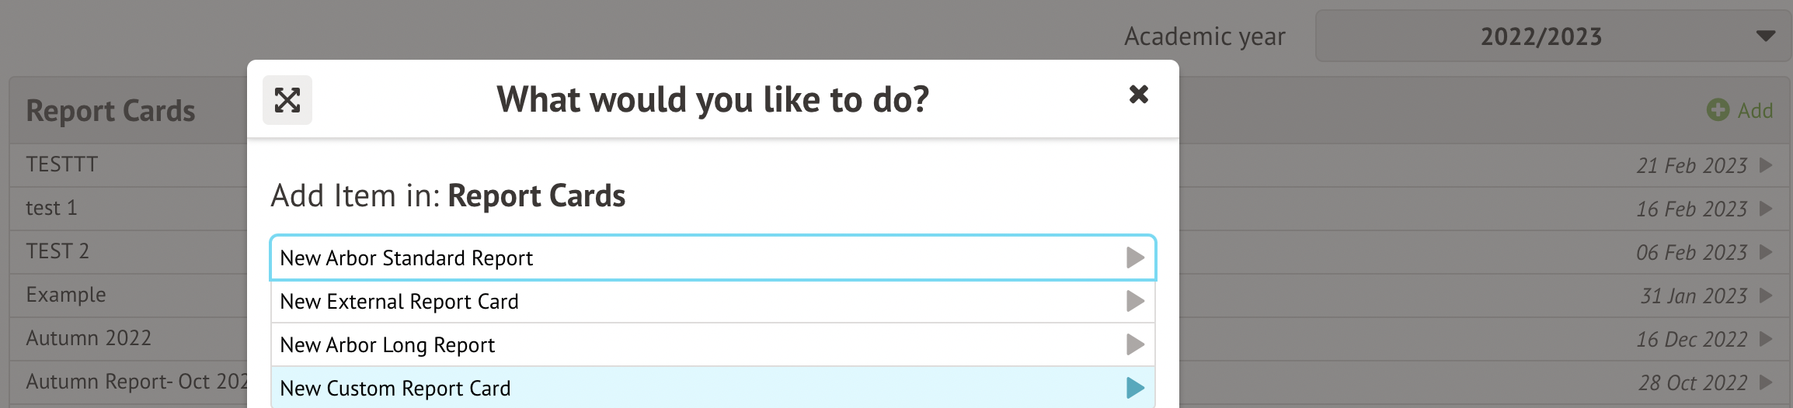
Task: Open the TESTTT report card row
Action: click(x=62, y=164)
